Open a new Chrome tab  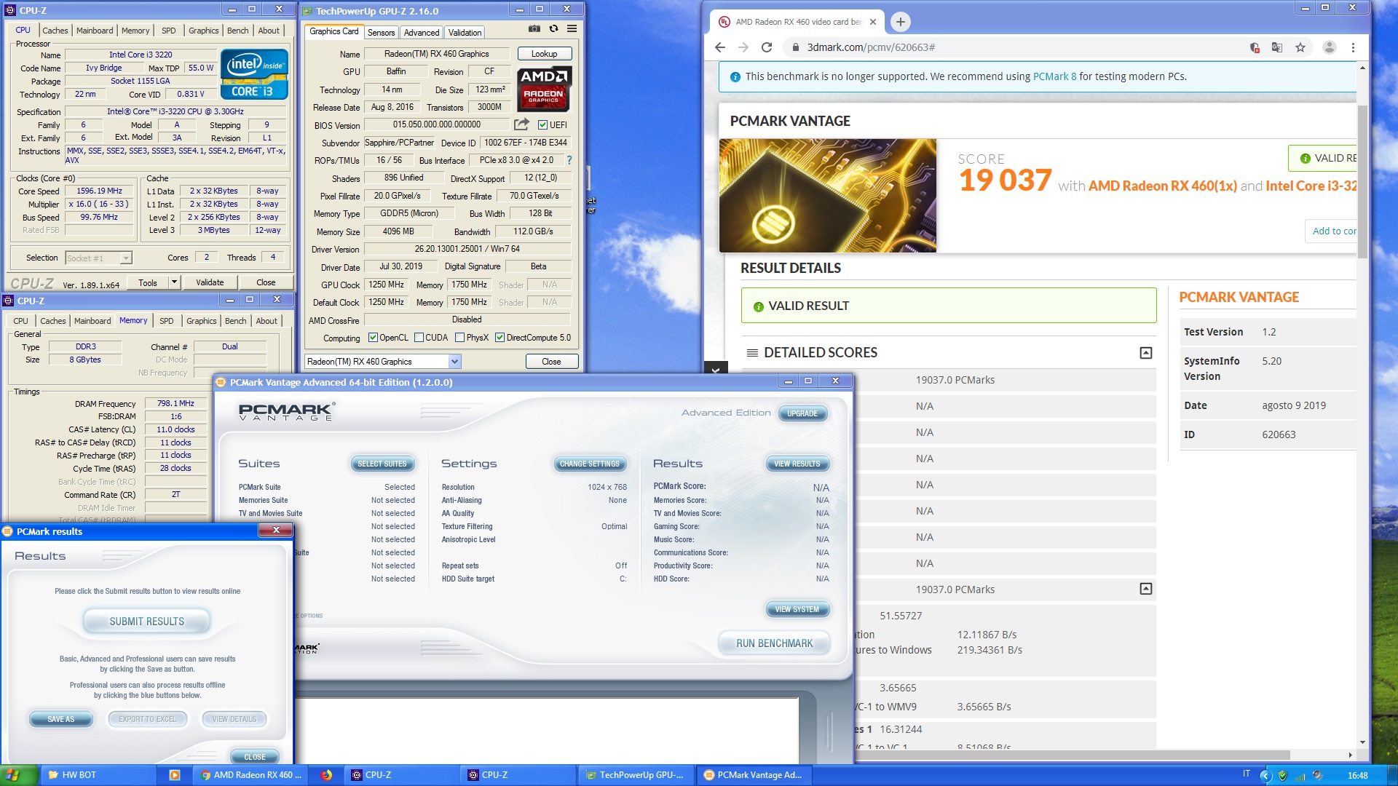pyautogui.click(x=901, y=22)
